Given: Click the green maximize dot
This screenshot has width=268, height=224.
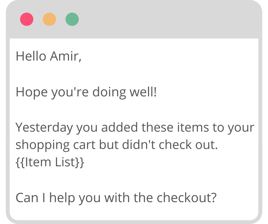Looking at the screenshot, I should [72, 19].
